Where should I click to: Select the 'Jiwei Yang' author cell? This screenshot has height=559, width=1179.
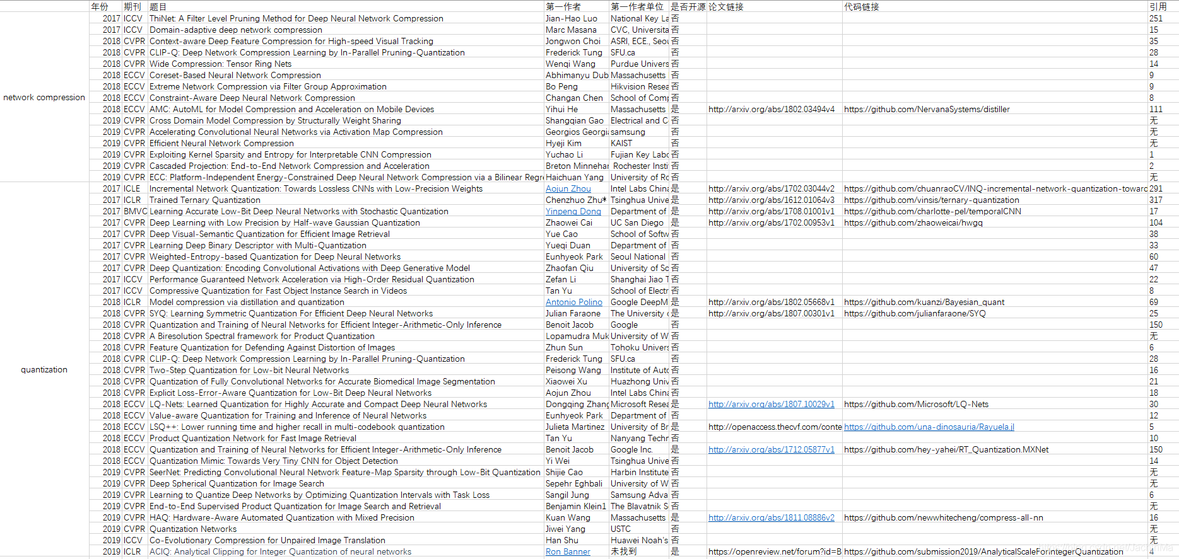pyautogui.click(x=576, y=529)
